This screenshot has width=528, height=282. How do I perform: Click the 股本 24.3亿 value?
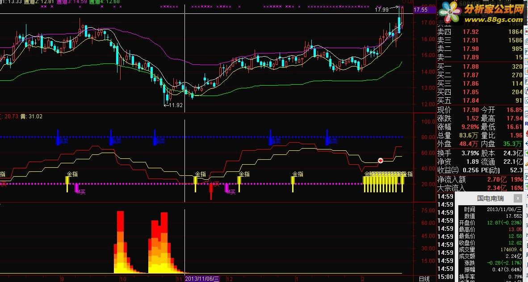pyautogui.click(x=513, y=153)
